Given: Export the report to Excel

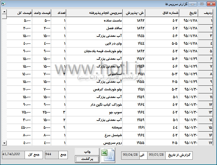Looking at the screenshot, I should (x=108, y=156).
